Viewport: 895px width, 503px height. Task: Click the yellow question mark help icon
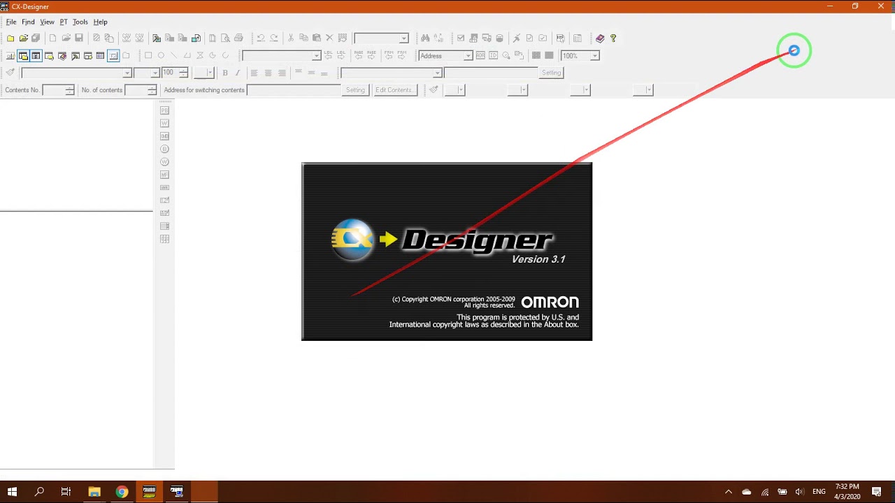tap(613, 38)
